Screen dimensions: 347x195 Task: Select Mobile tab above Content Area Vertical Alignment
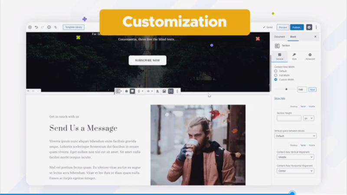pos(311,145)
